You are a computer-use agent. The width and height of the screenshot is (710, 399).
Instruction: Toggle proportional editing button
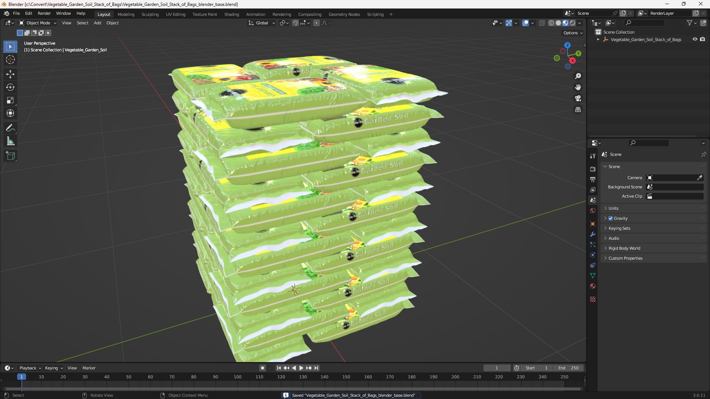tap(317, 23)
